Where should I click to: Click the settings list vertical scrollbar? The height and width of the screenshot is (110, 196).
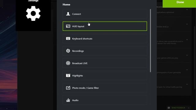point(150,41)
